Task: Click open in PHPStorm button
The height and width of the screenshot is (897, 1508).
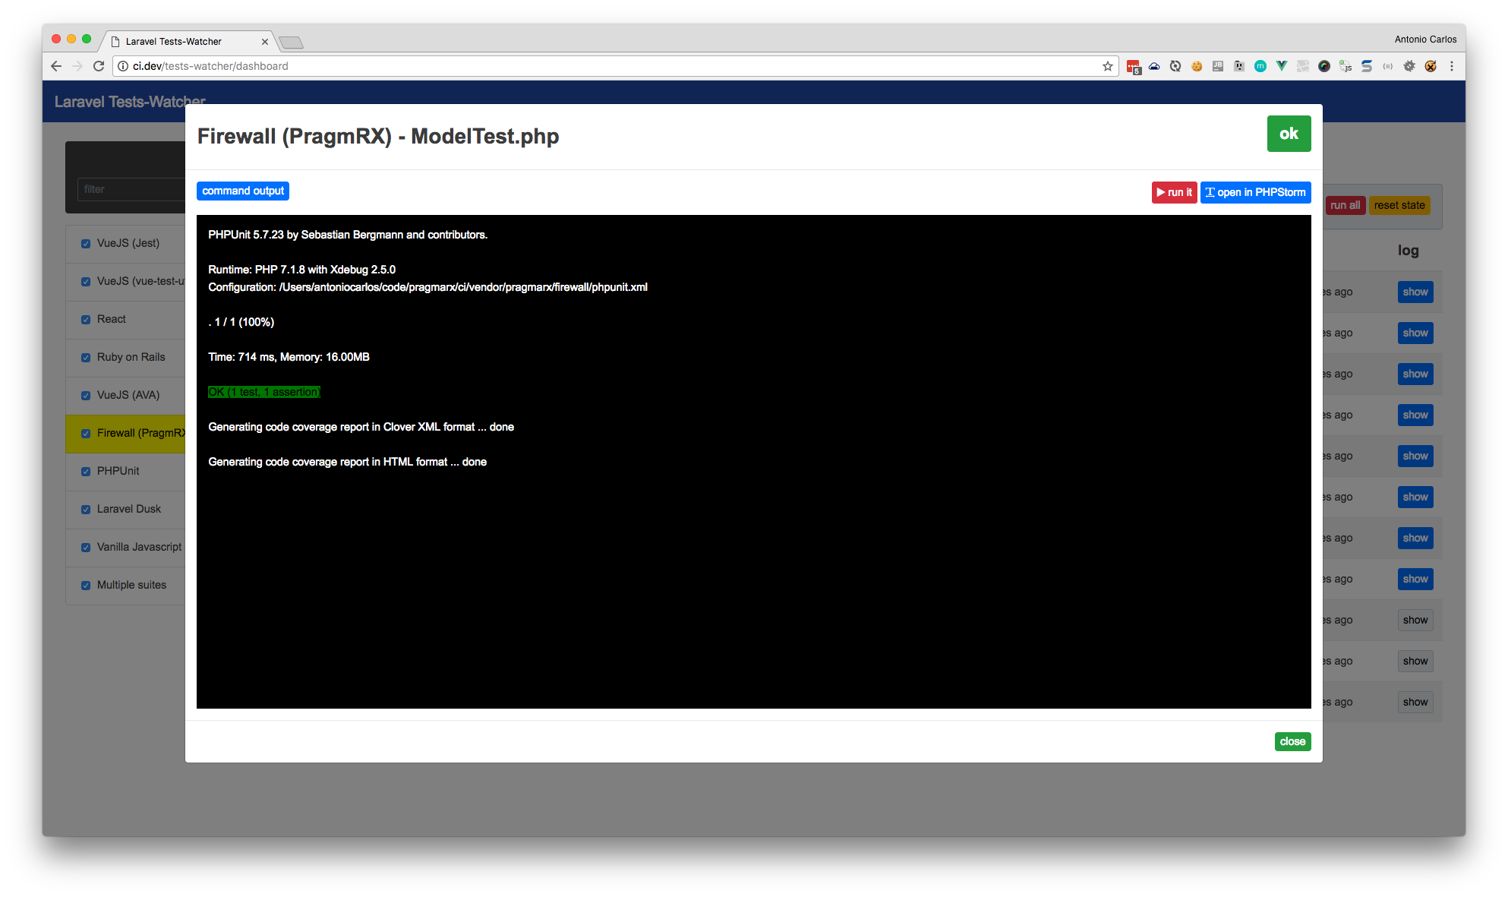Action: 1255,192
